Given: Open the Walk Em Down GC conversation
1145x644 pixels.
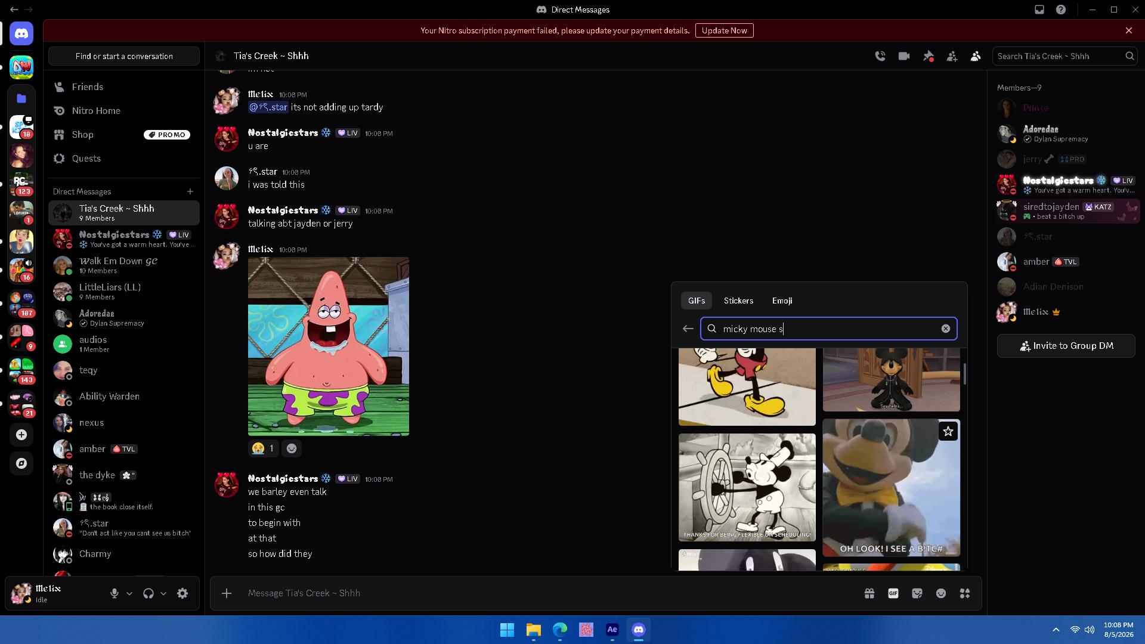Looking at the screenshot, I should pyautogui.click(x=124, y=265).
